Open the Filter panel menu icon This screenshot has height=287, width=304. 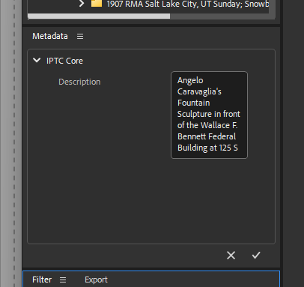(x=63, y=280)
